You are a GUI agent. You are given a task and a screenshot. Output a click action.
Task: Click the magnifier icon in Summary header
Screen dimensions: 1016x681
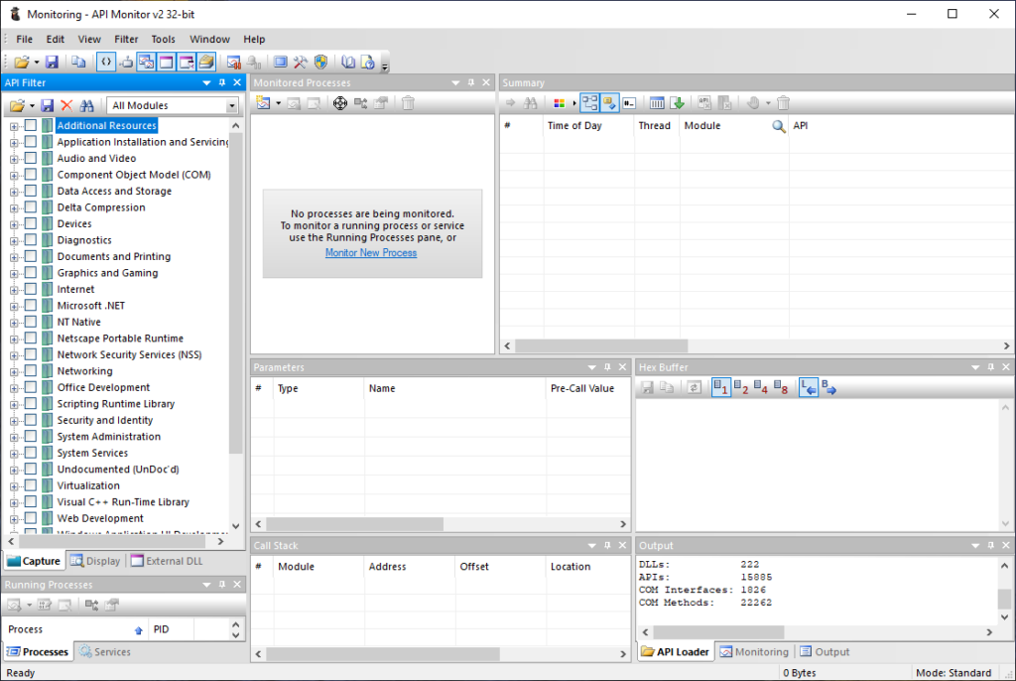point(779,126)
